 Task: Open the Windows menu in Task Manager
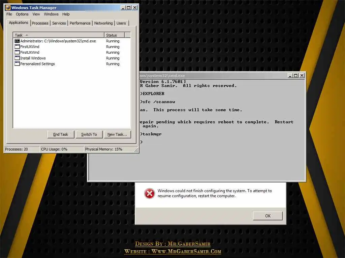[x=51, y=14]
